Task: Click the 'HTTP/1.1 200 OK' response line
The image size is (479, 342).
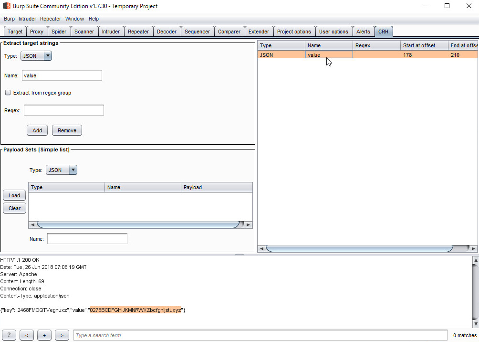Action: 20,260
